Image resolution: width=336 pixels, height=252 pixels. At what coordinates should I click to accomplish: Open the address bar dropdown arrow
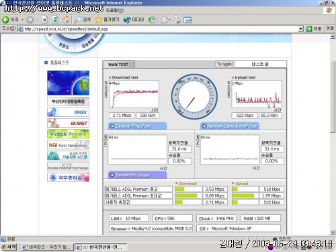tap(301, 29)
